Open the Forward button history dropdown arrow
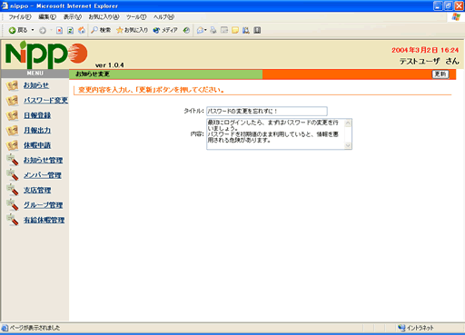The image size is (465, 335). point(51,30)
